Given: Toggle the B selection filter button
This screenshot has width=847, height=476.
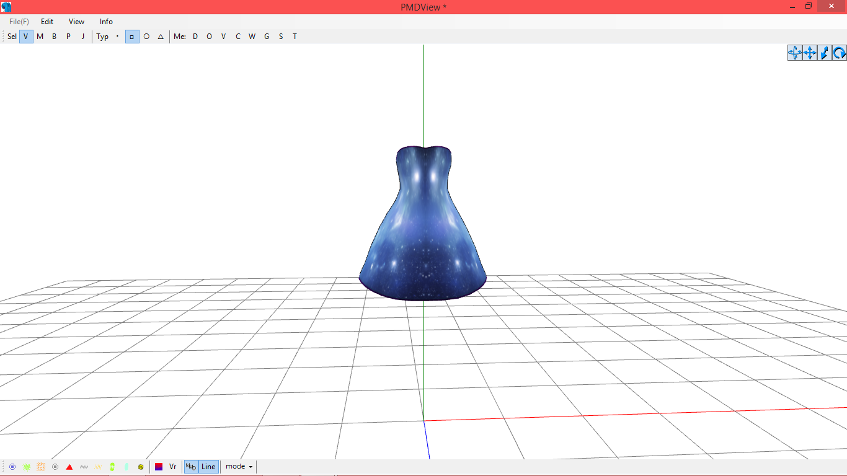Looking at the screenshot, I should tap(55, 37).
